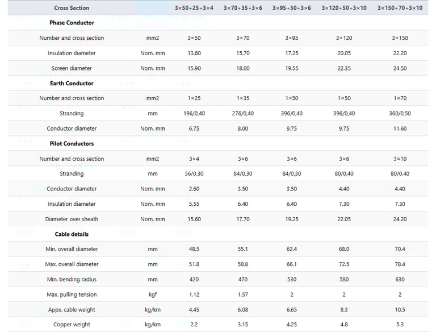Select the 3×150+70+3×10 column header
This screenshot has height=332, width=436.
pos(400,8)
